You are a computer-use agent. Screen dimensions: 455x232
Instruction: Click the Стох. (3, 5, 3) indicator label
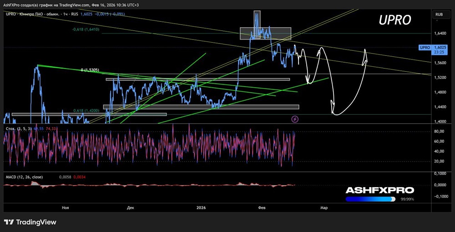(x=20, y=128)
